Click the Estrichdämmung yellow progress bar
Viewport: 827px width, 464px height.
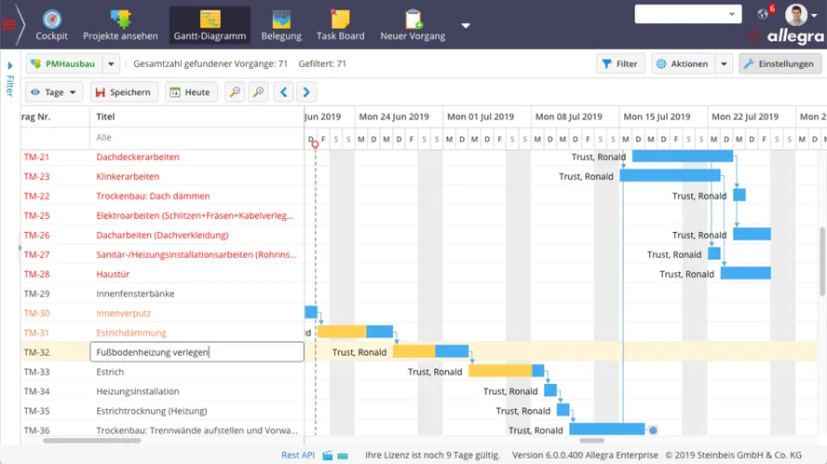[342, 332]
